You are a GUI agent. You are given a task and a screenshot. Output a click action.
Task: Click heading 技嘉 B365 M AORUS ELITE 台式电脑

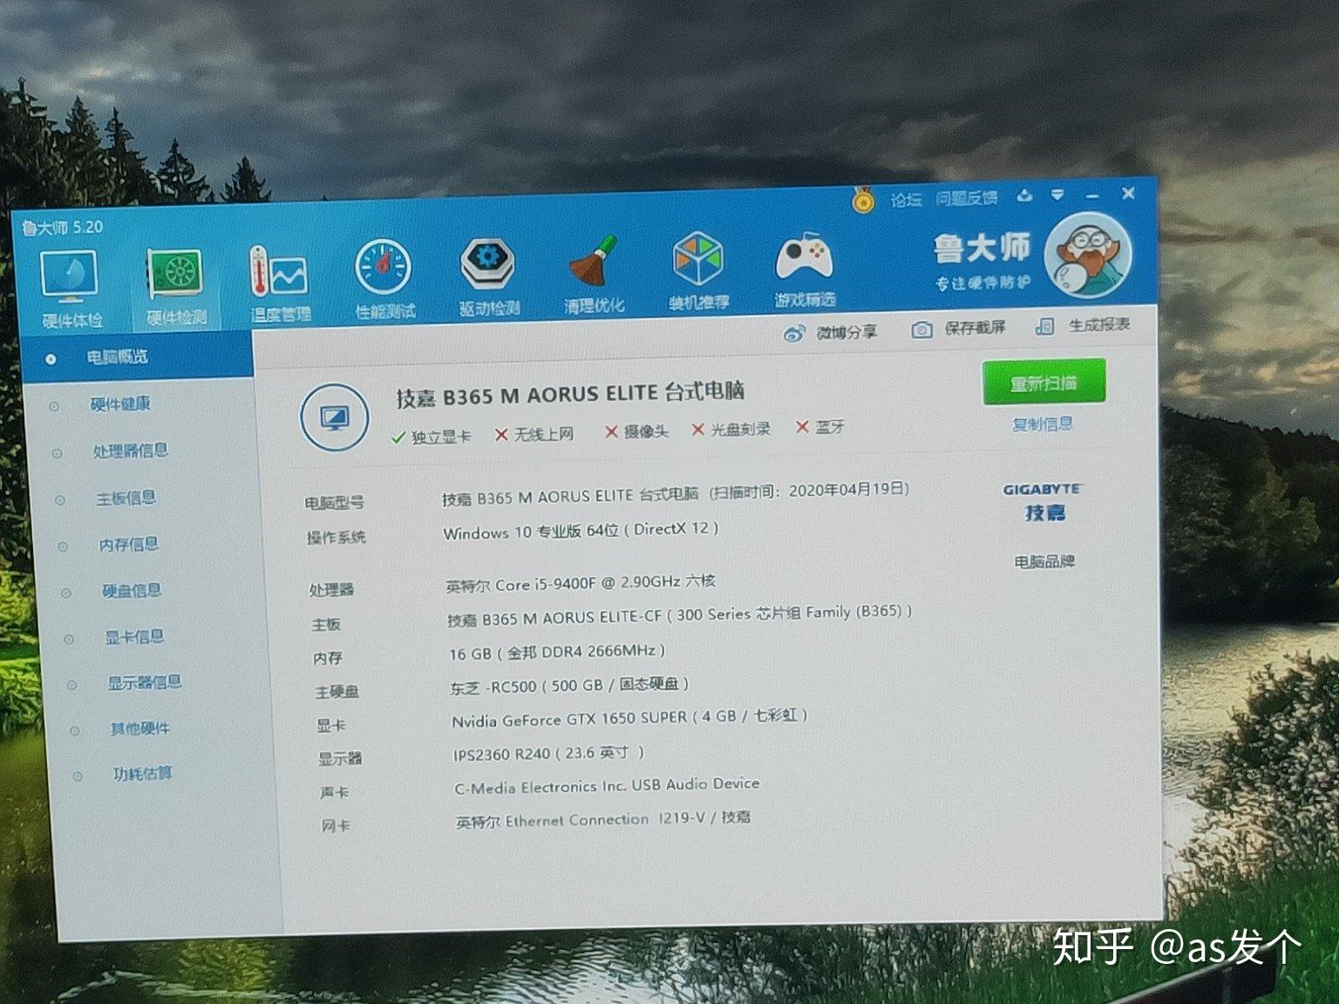570,394
